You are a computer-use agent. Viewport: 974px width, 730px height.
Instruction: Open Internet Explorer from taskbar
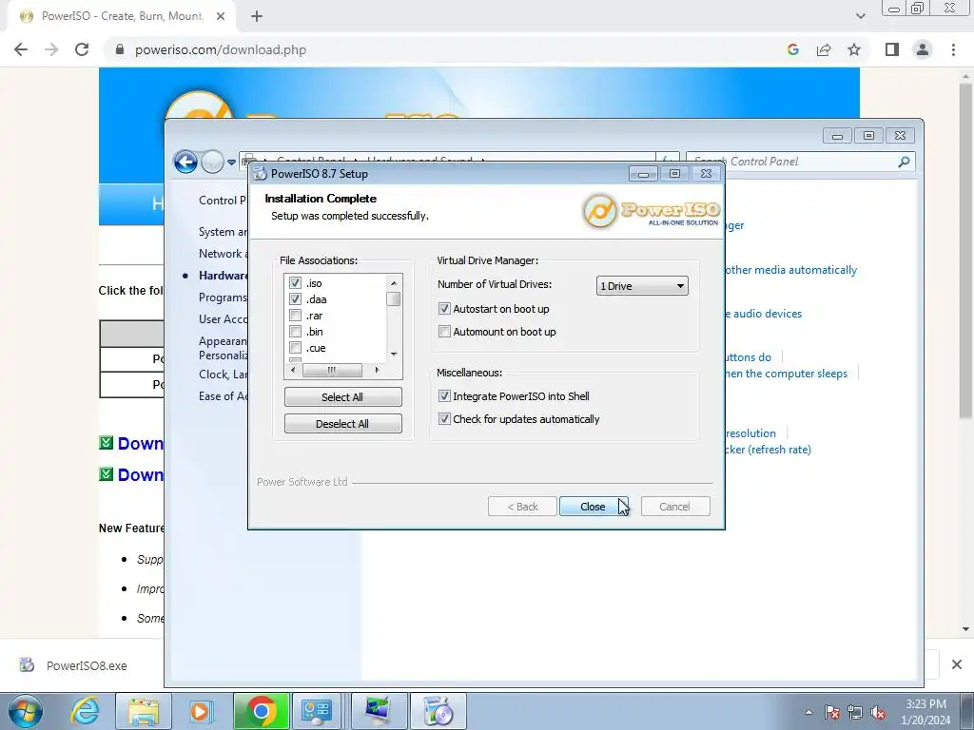(x=85, y=711)
